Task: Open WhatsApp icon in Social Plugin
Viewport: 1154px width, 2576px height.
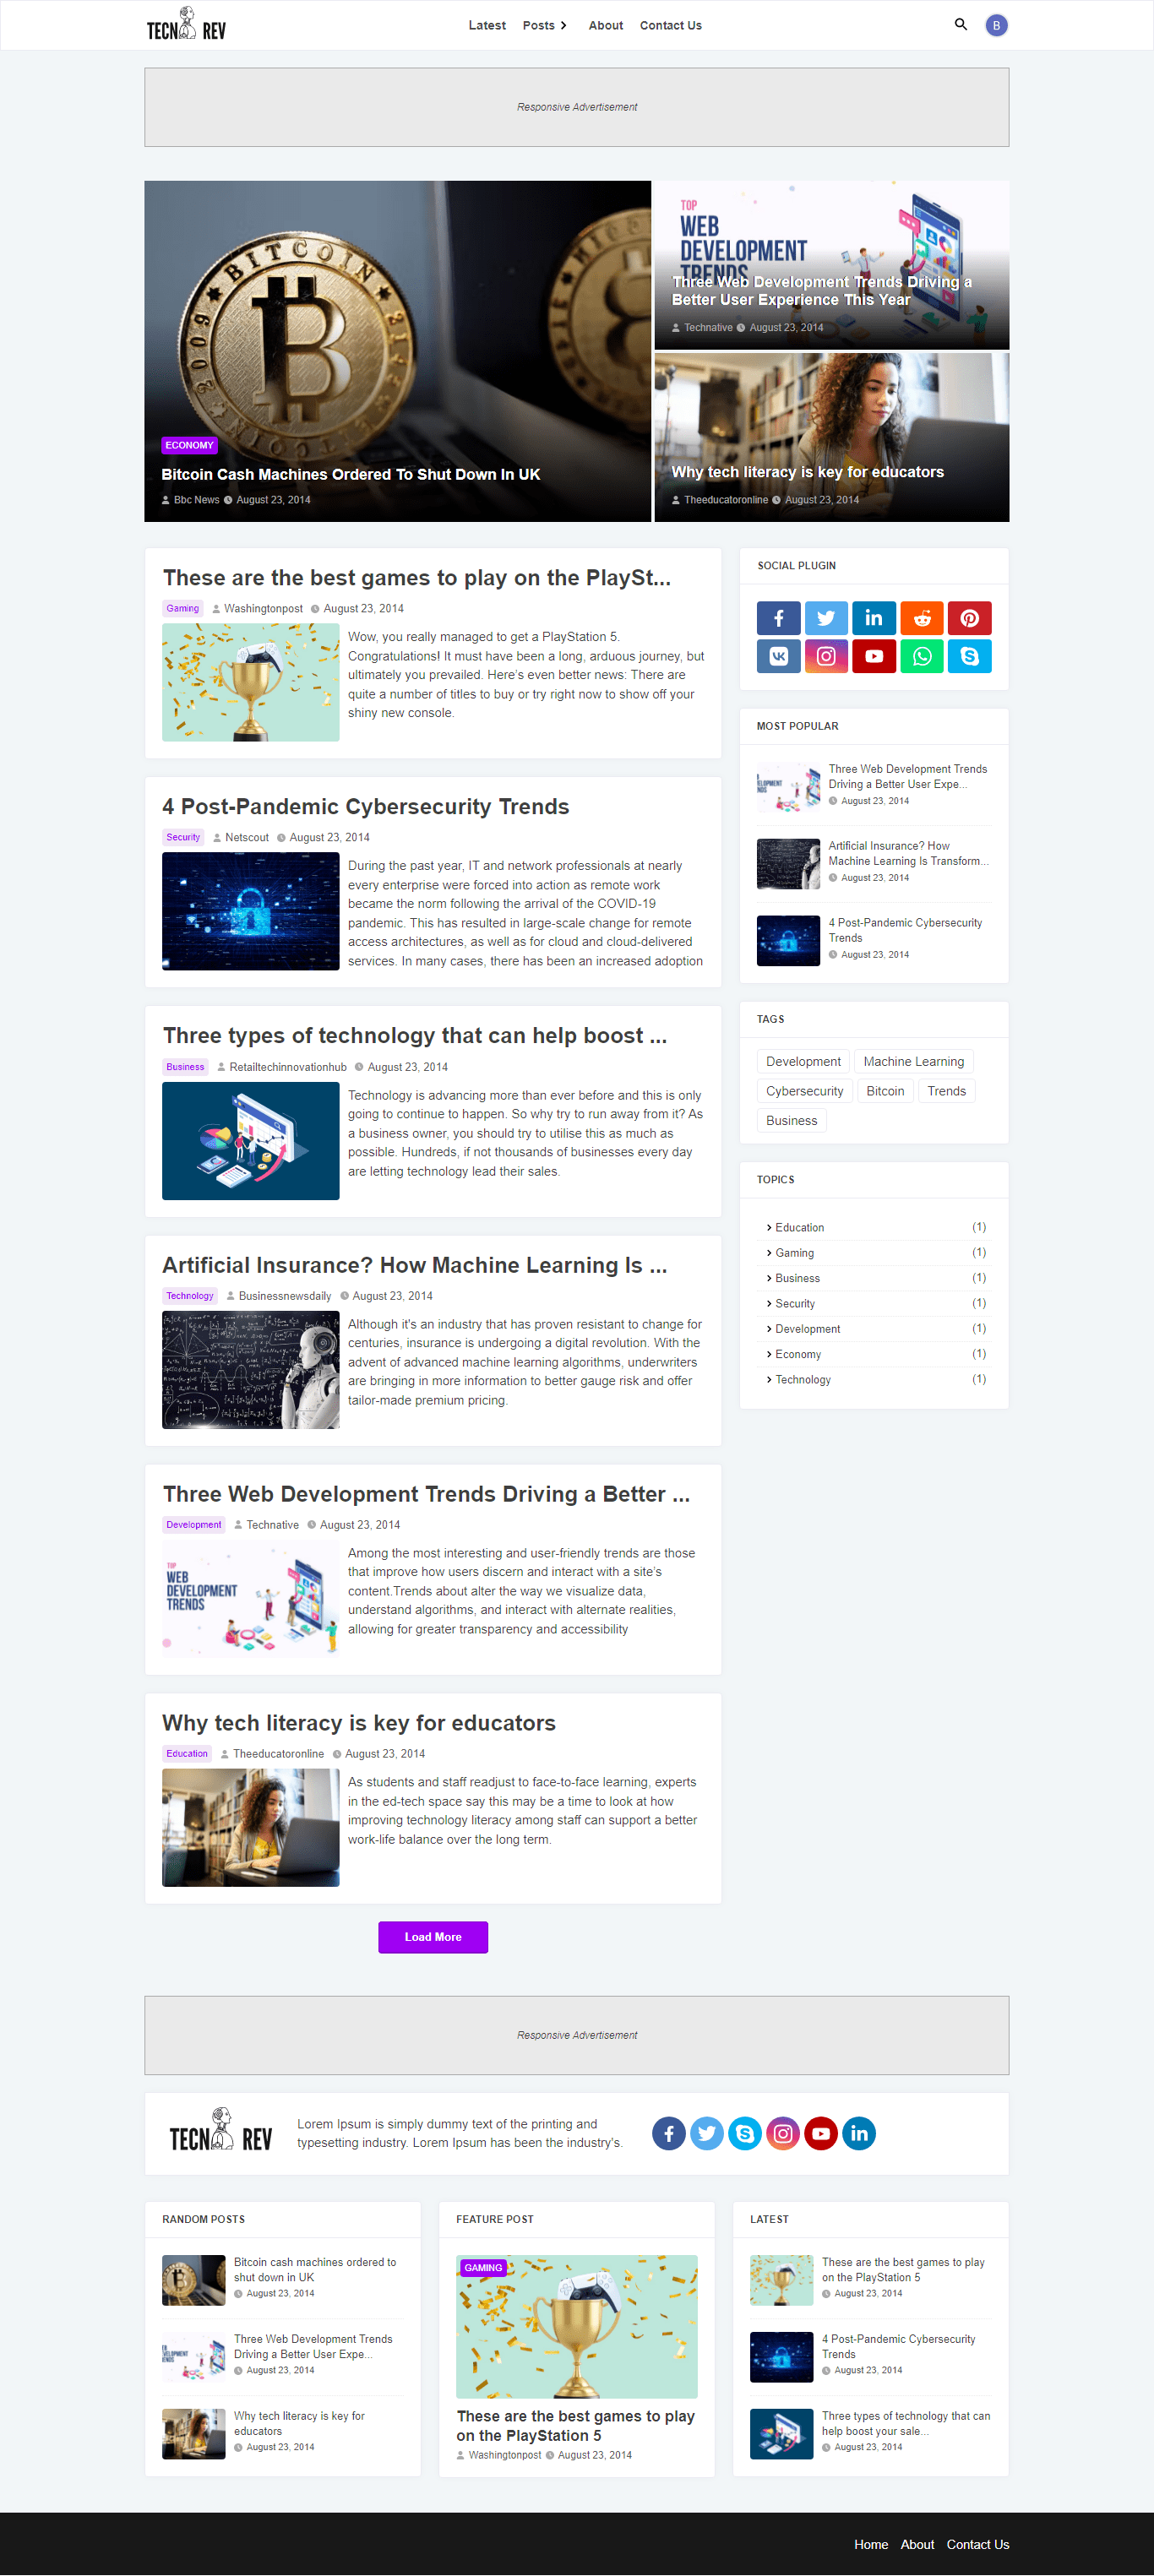Action: coord(922,656)
